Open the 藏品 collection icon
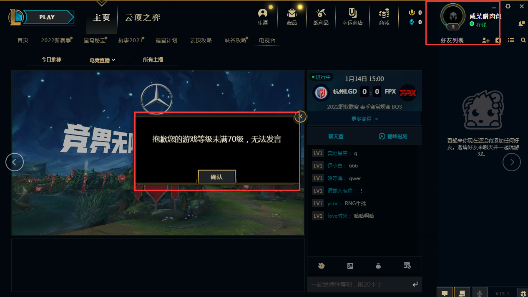 [x=292, y=17]
